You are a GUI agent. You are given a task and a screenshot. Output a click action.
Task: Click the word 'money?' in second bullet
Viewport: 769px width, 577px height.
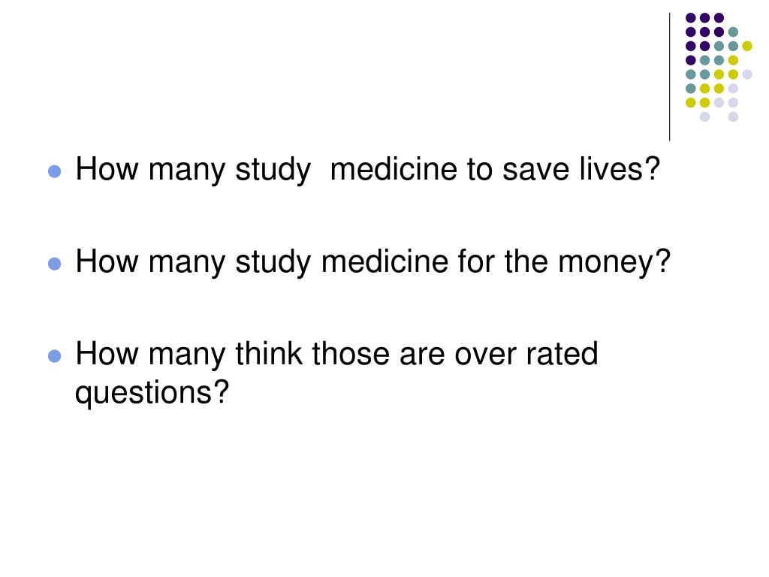coord(614,261)
